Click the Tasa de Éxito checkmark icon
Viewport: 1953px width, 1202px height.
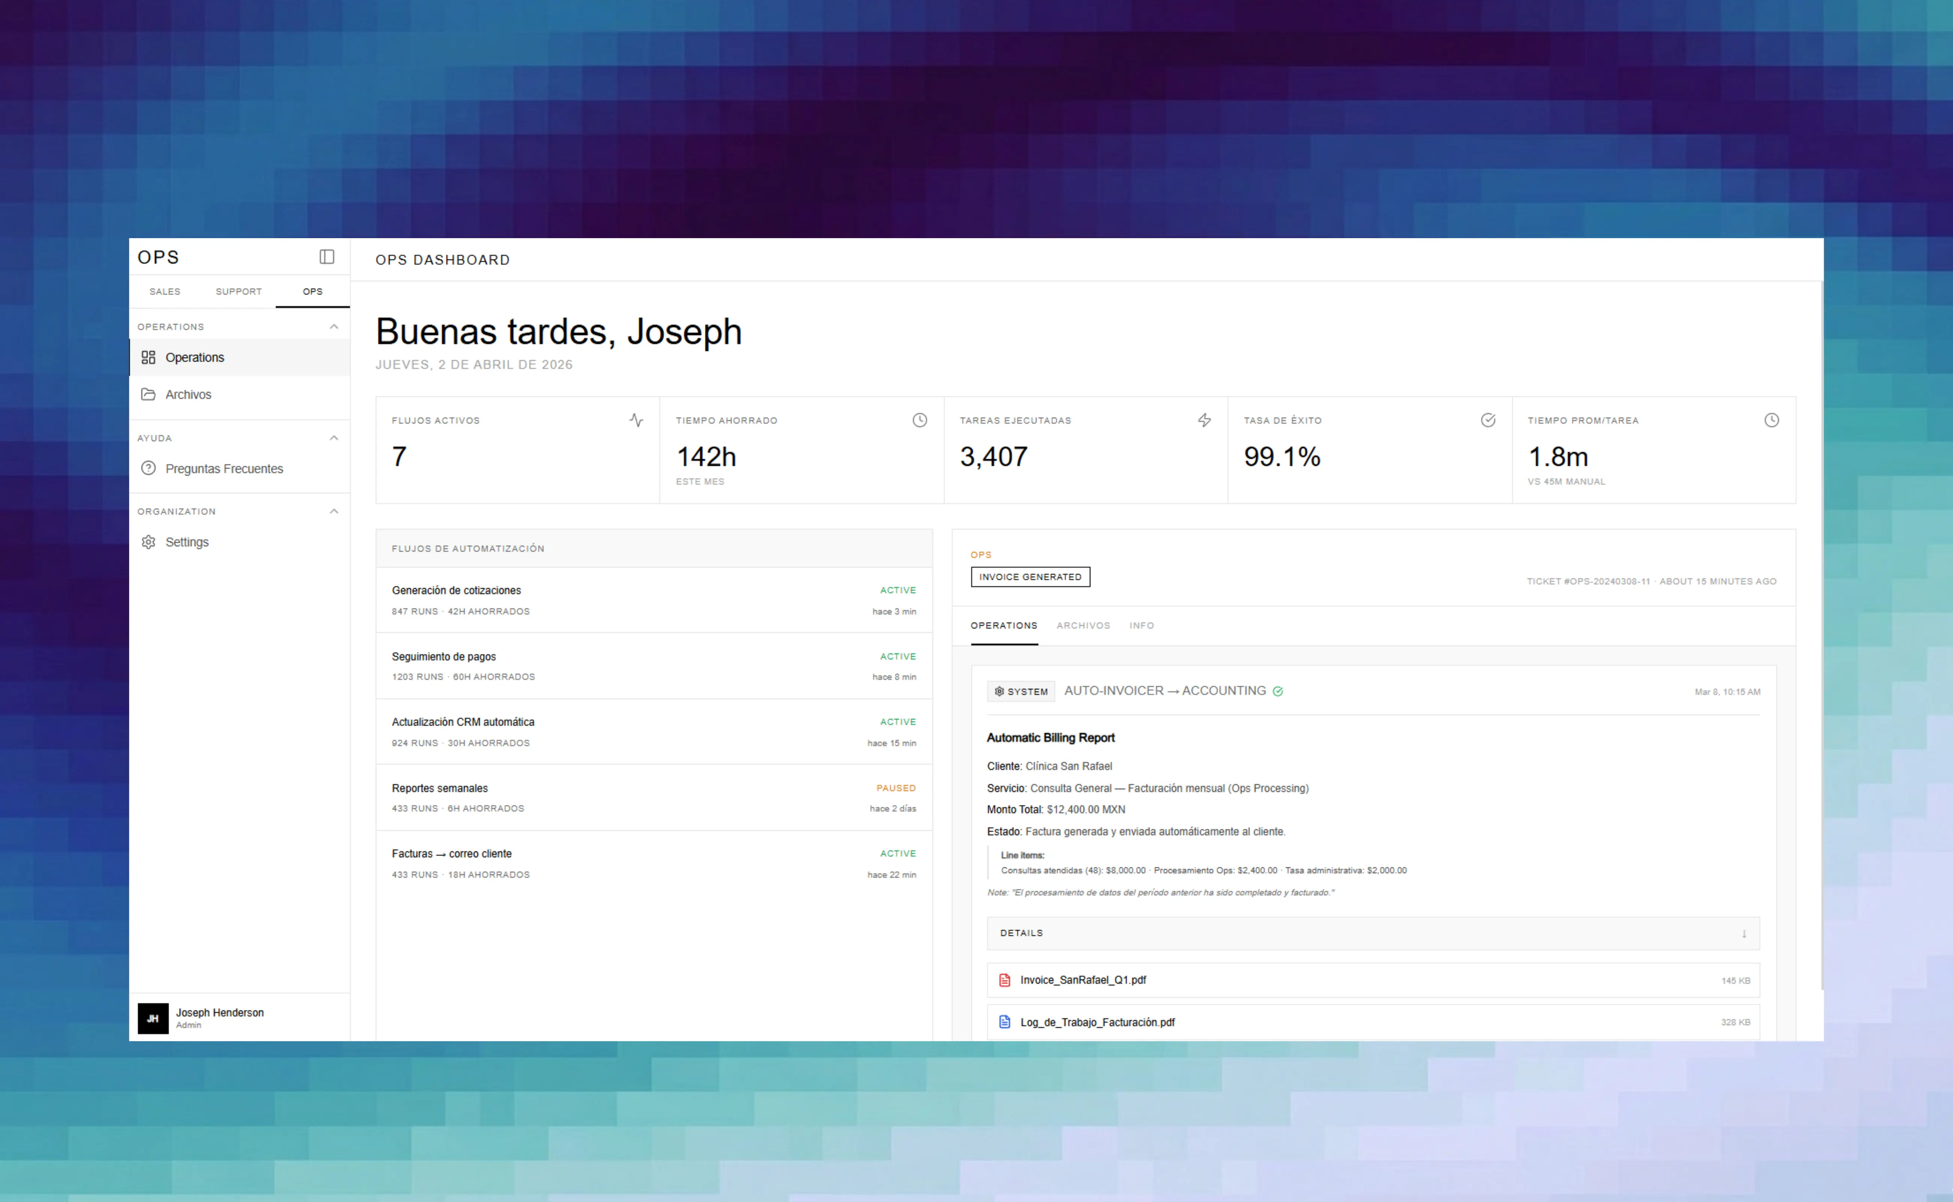[1488, 420]
